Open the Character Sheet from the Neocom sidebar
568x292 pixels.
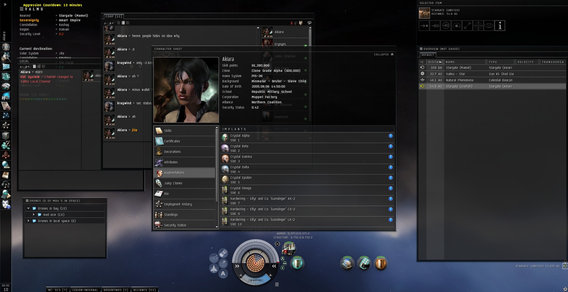(6, 47)
